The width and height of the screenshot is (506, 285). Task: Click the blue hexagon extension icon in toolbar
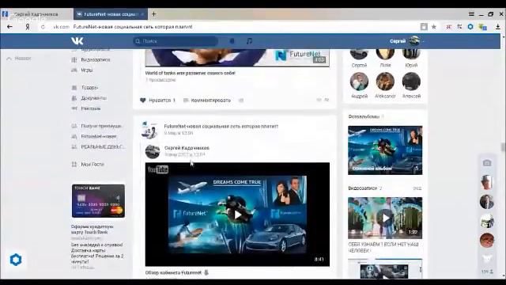470,27
